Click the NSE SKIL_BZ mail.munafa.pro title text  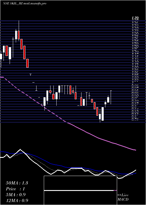[x=24, y=4]
